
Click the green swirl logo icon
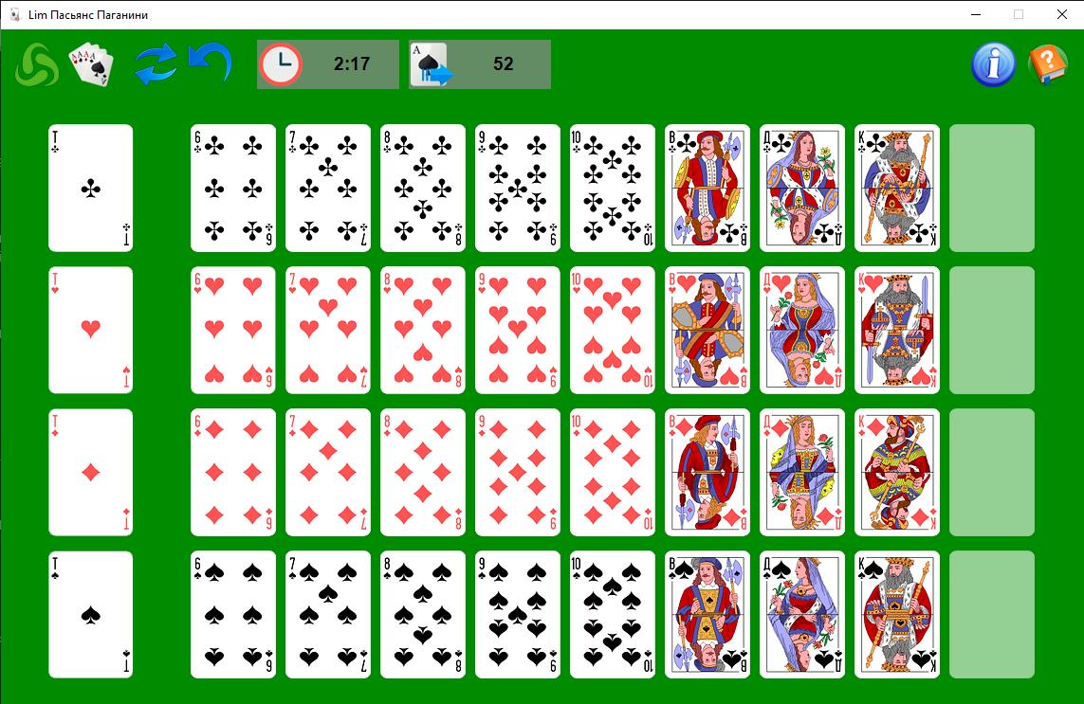tap(37, 65)
